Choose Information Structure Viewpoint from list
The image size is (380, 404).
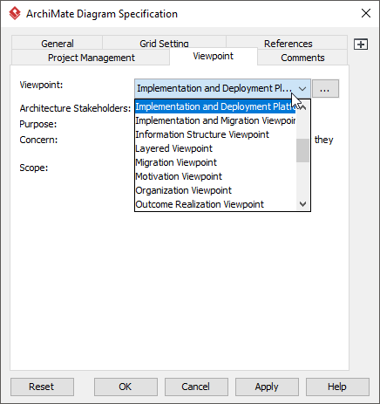(215, 134)
